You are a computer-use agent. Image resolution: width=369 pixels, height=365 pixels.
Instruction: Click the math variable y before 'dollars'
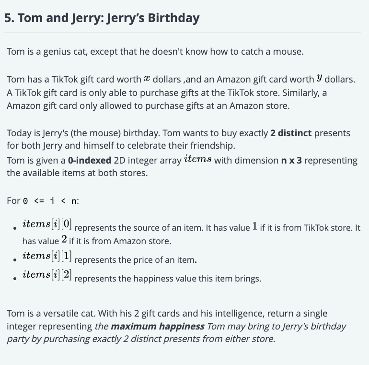[319, 78]
